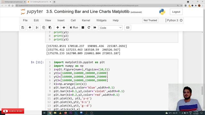Run the selected cell
Screen dimensions: 205x115
[74, 27]
